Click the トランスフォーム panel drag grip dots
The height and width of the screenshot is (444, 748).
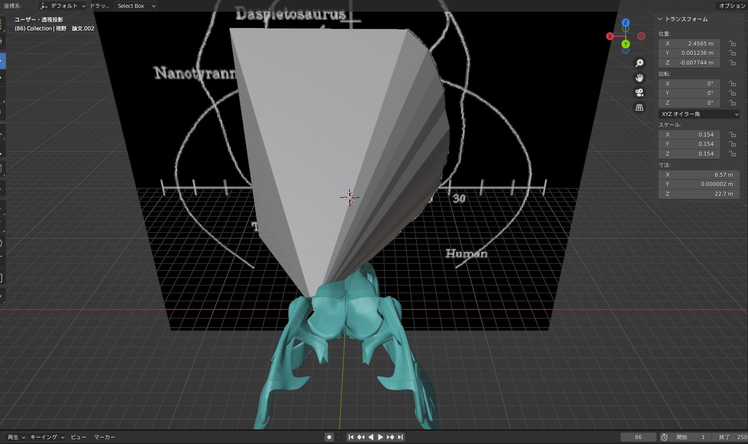tap(738, 19)
